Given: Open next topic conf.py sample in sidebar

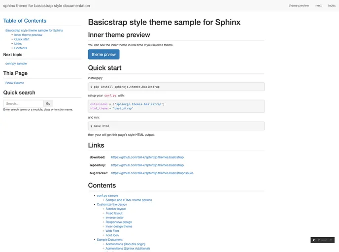Looking at the screenshot, I should pyautogui.click(x=16, y=63).
